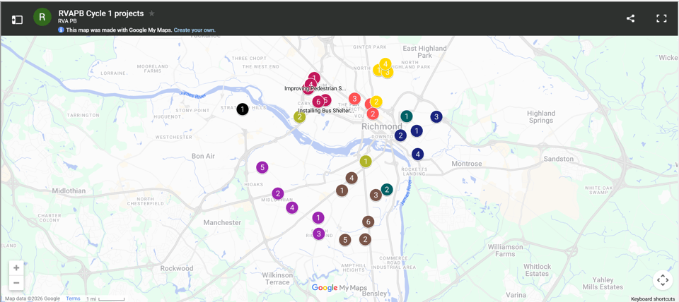
Task: Click the Williamson Farms map label
Action: [505, 250]
